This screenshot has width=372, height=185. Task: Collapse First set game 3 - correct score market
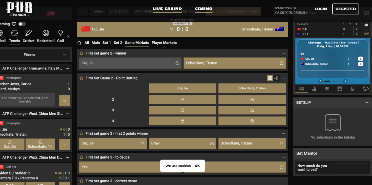pyautogui.click(x=283, y=181)
